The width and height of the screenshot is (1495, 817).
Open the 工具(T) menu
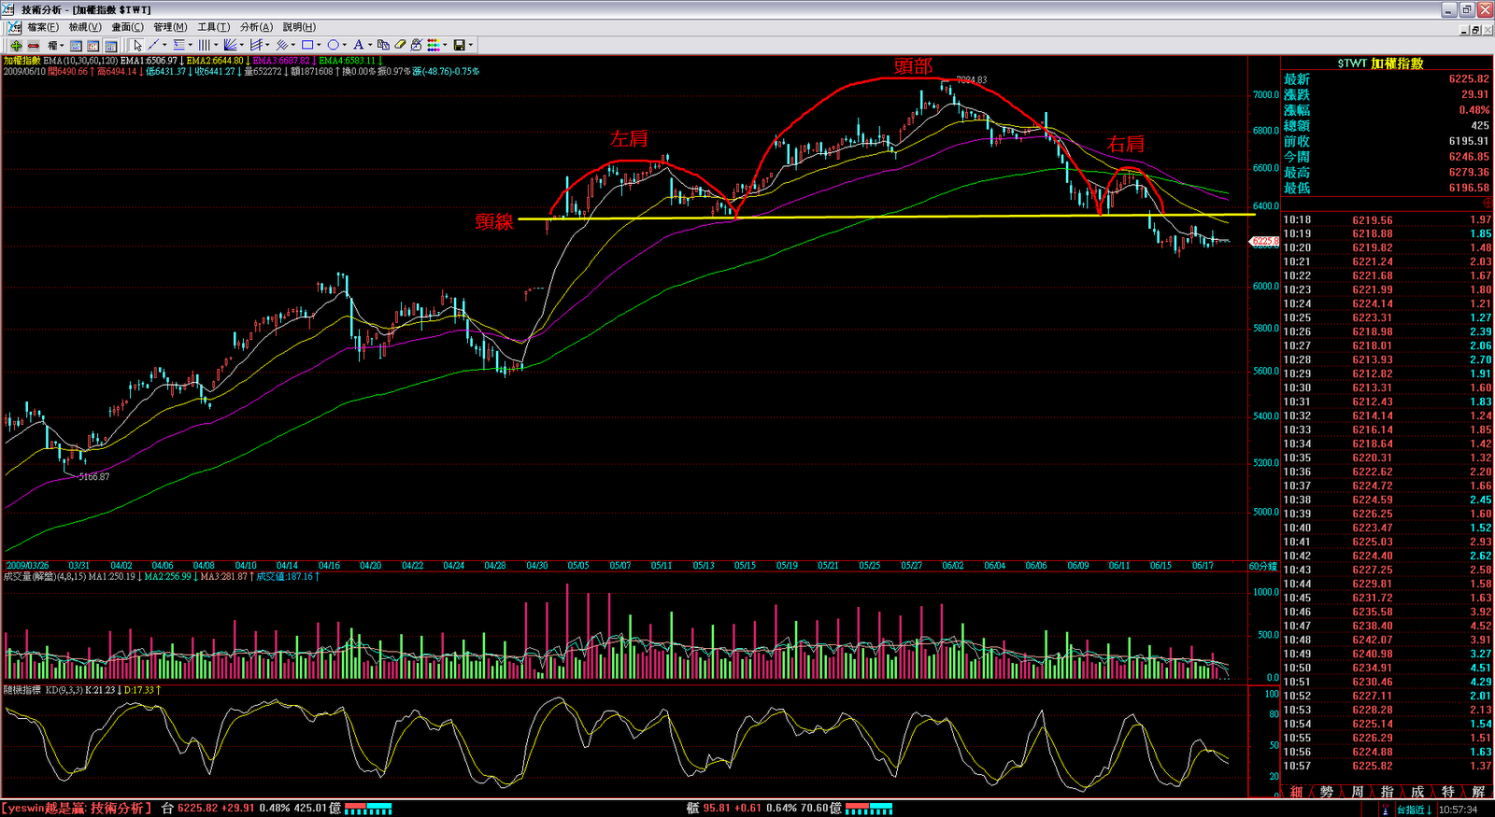point(213,27)
